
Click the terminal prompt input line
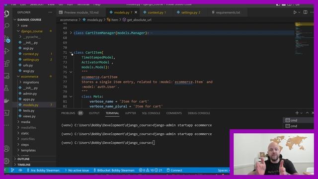tap(108, 143)
